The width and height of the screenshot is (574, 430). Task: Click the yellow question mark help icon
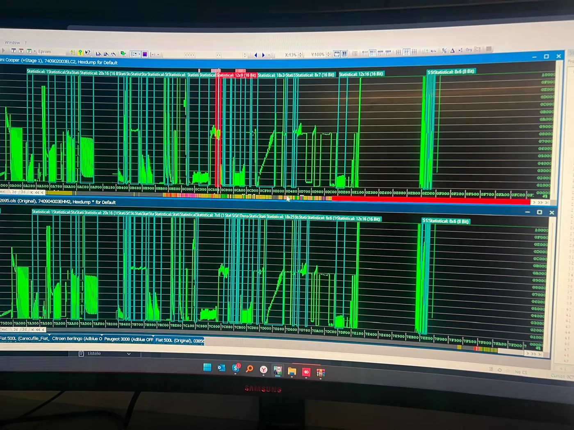pyautogui.click(x=80, y=52)
